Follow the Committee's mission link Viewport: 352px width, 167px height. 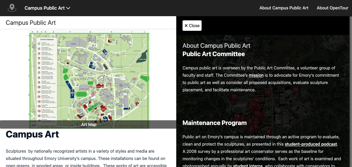[256, 75]
